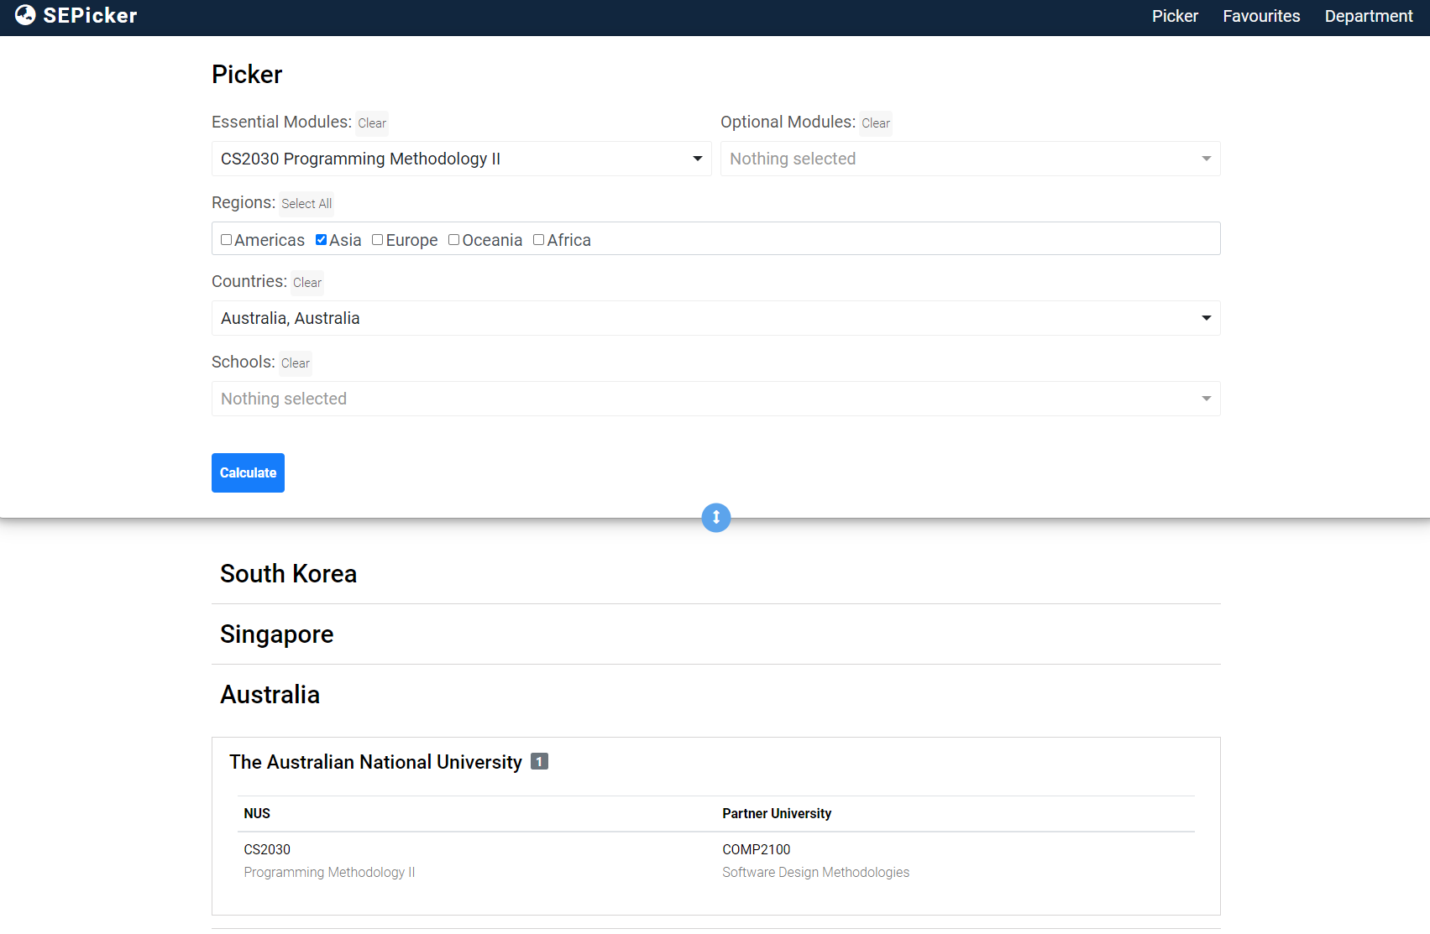Image resolution: width=1430 pixels, height=934 pixels.
Task: Click the NUS column header
Action: point(257,813)
